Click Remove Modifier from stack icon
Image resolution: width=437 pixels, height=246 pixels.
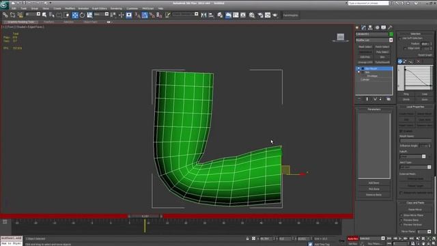click(381, 99)
